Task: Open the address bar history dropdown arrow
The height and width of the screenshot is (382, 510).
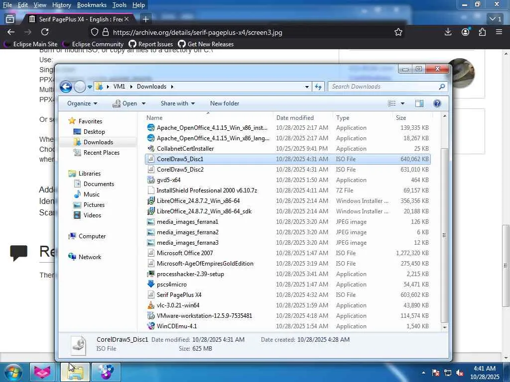Action: [x=307, y=87]
